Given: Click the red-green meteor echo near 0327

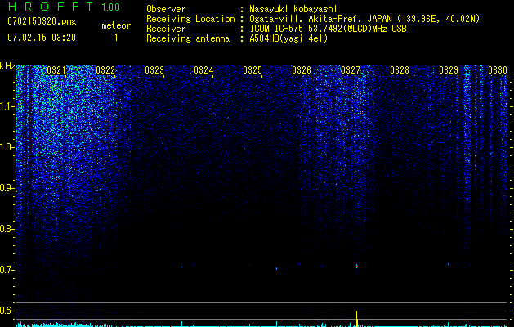Looking at the screenshot, I should pos(356,266).
